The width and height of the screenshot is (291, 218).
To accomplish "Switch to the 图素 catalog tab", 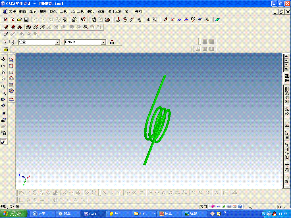I will tap(286, 78).
